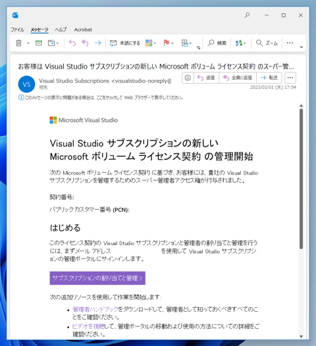Viewport: 316px width, 346px height.
Task: Click the red Follow Up flag icon
Action: [167, 43]
